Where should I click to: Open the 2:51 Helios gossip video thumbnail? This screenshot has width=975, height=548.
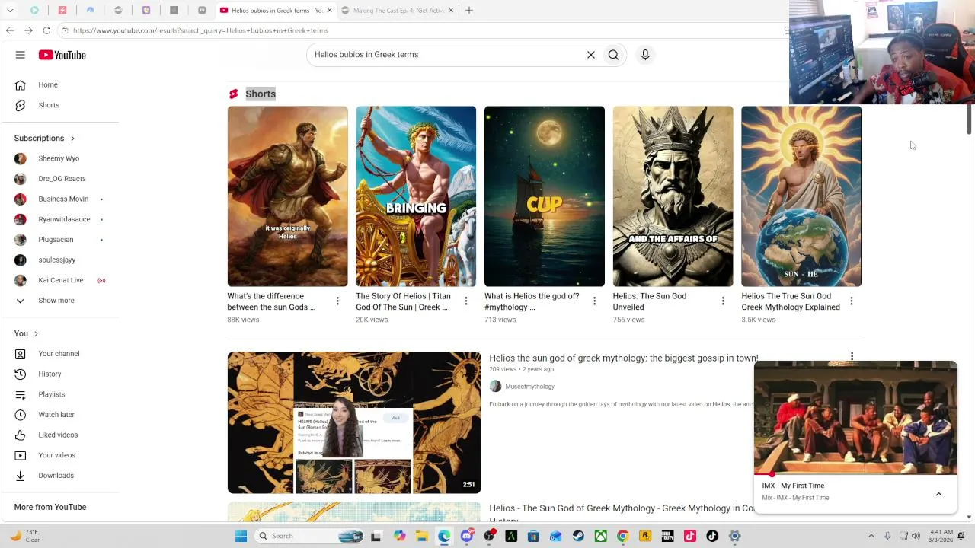354,422
